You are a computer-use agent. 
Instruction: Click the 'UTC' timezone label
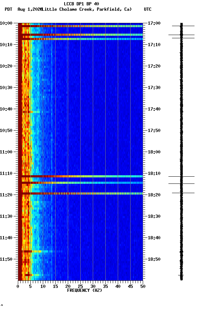click(148, 9)
